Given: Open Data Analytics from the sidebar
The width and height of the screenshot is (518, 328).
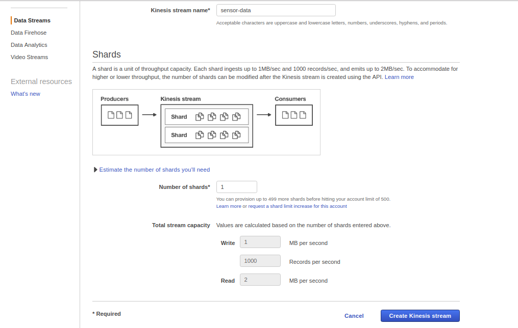Looking at the screenshot, I should tap(29, 45).
